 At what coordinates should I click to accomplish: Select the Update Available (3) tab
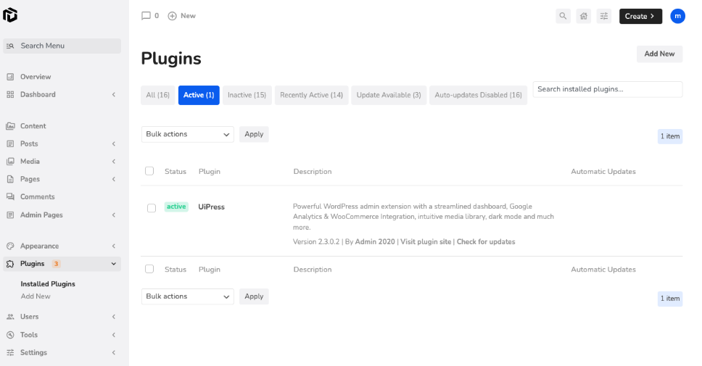click(x=389, y=95)
